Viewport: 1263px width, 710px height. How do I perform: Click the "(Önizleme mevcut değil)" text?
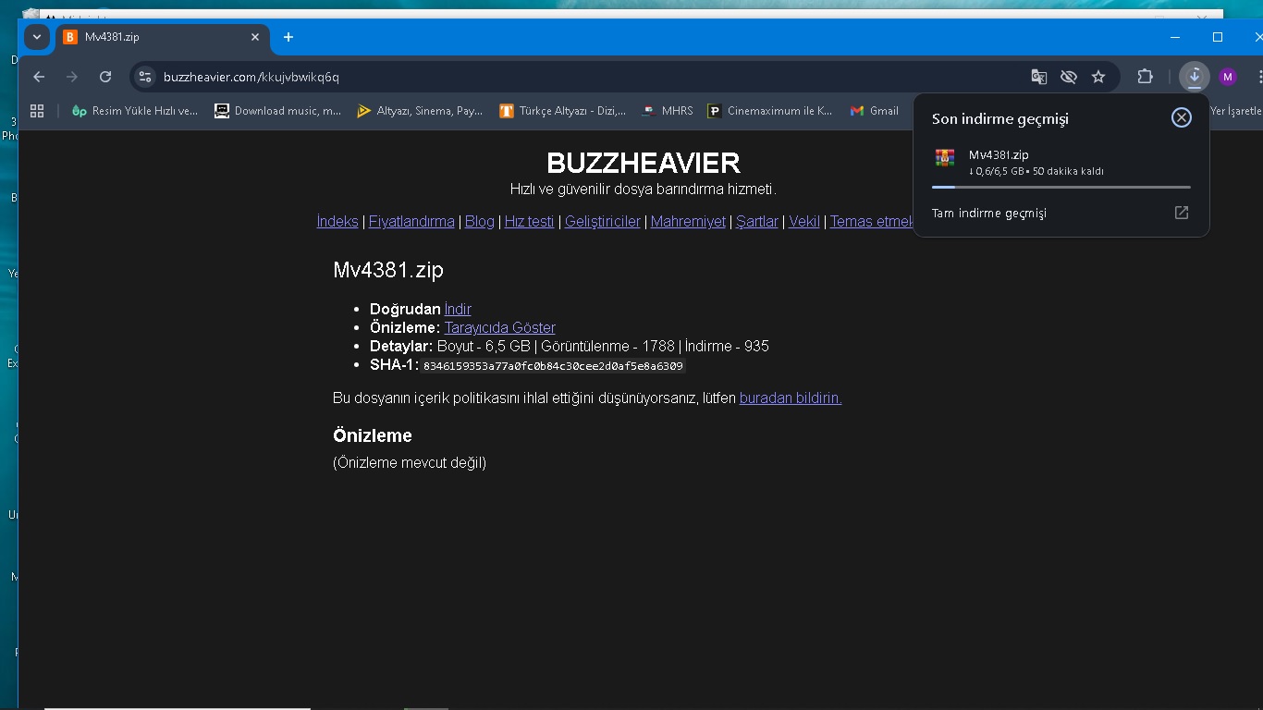(x=410, y=462)
